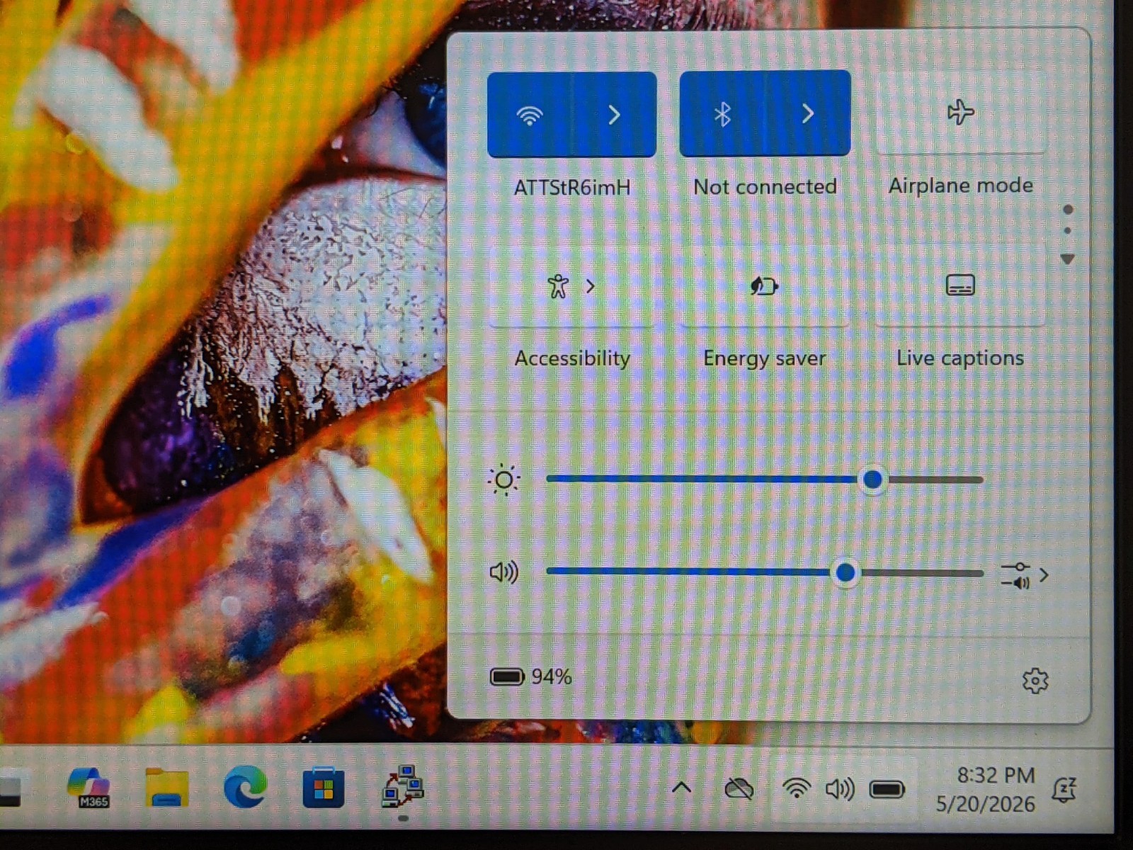
Task: Open all settings gear icon
Action: (1035, 681)
